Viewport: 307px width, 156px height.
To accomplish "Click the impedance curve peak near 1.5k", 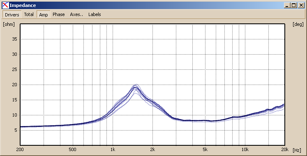I will point(135,87).
